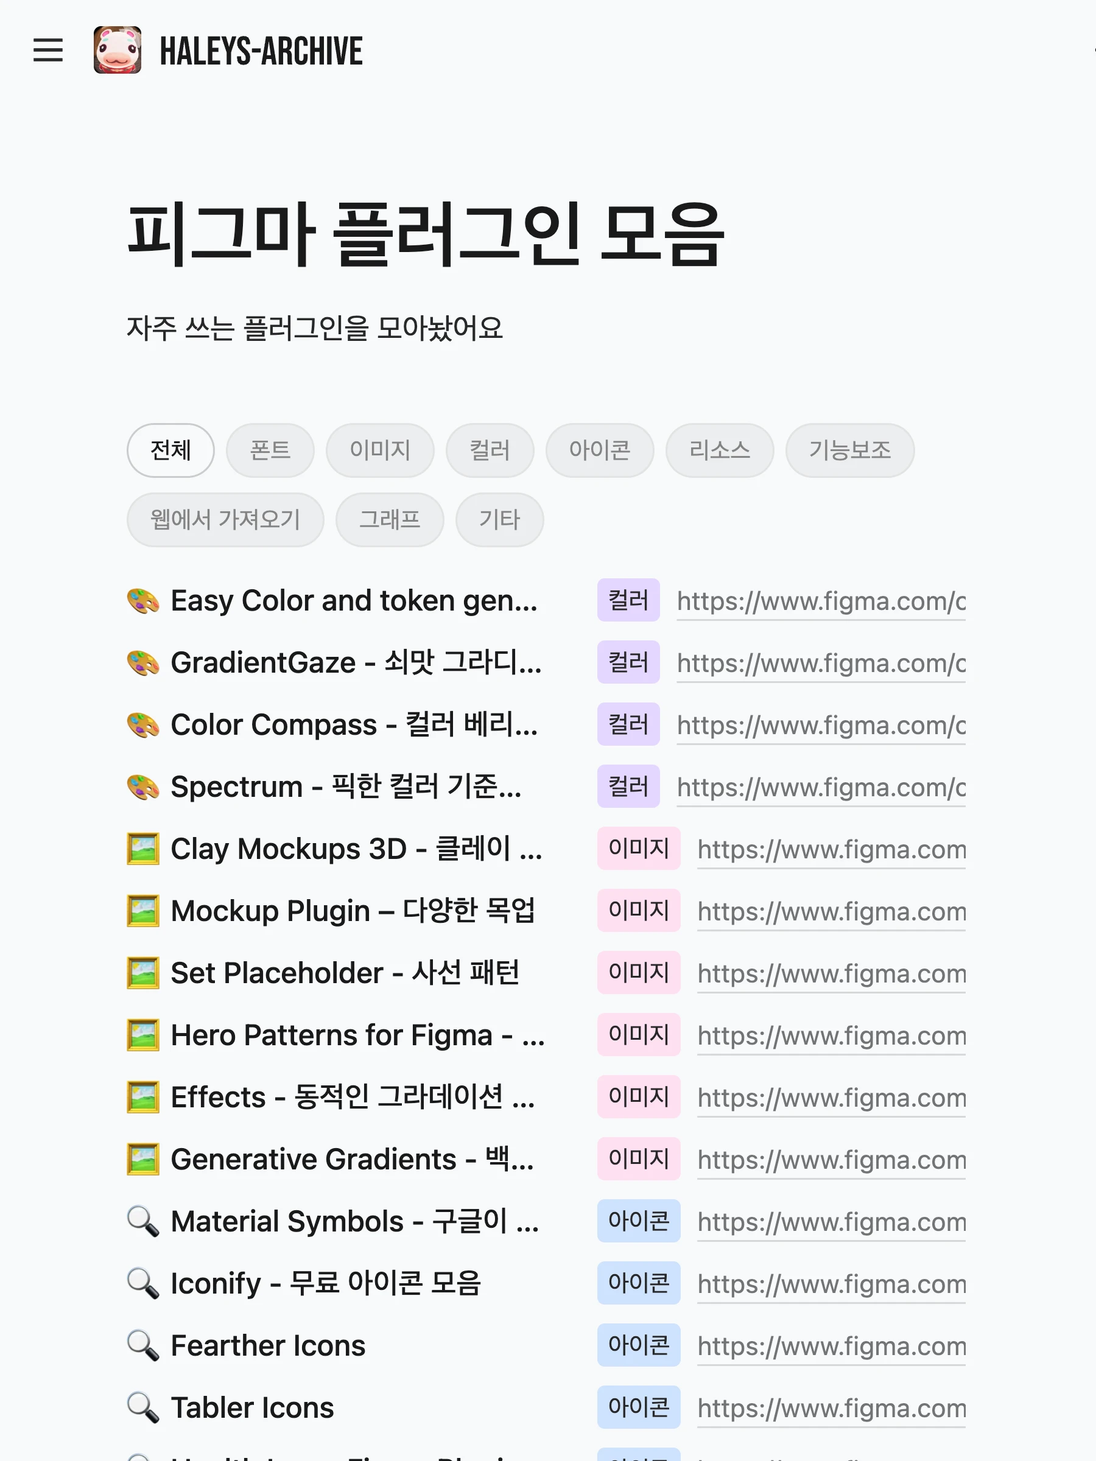The height and width of the screenshot is (1461, 1096).
Task: Open the Figma link for GradientGaze
Action: pos(821,663)
